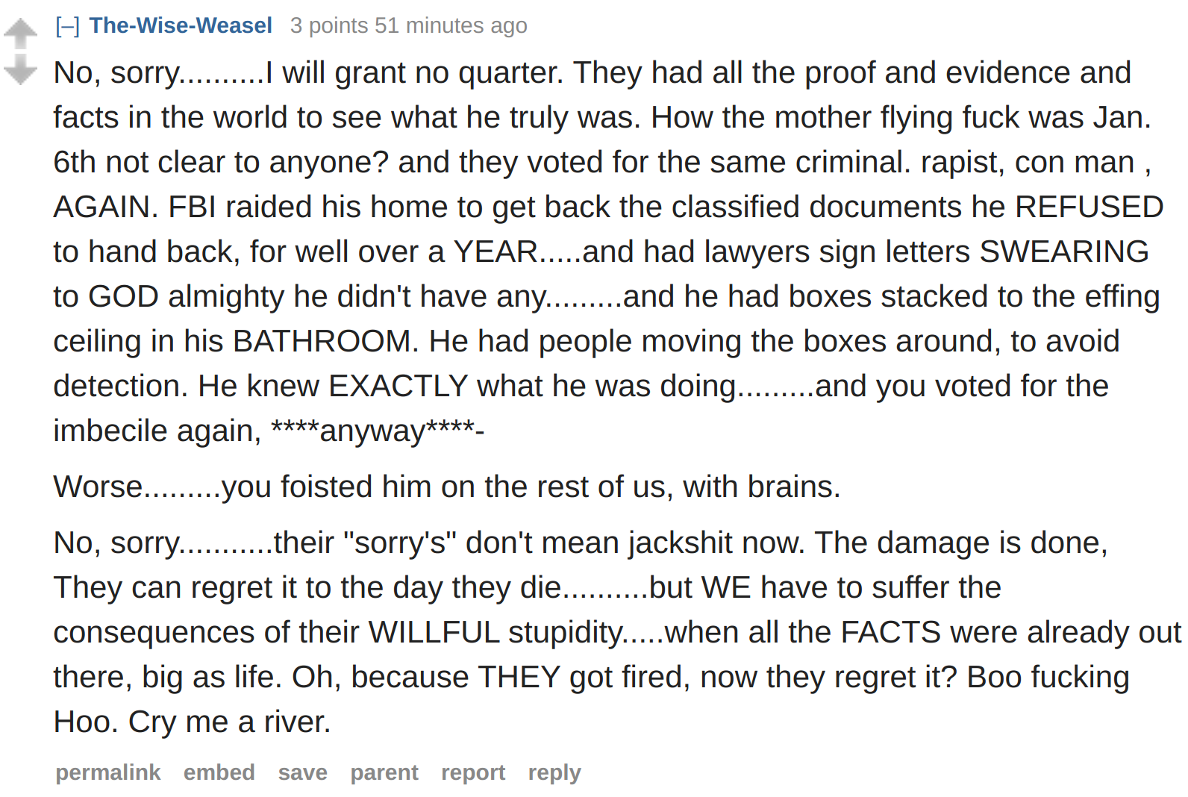Click the 'Hoo. Cry me a river.' line
Screen dimensions: 1188x797
point(193,722)
